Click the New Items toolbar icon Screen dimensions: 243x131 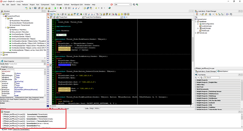(x=26, y=8)
